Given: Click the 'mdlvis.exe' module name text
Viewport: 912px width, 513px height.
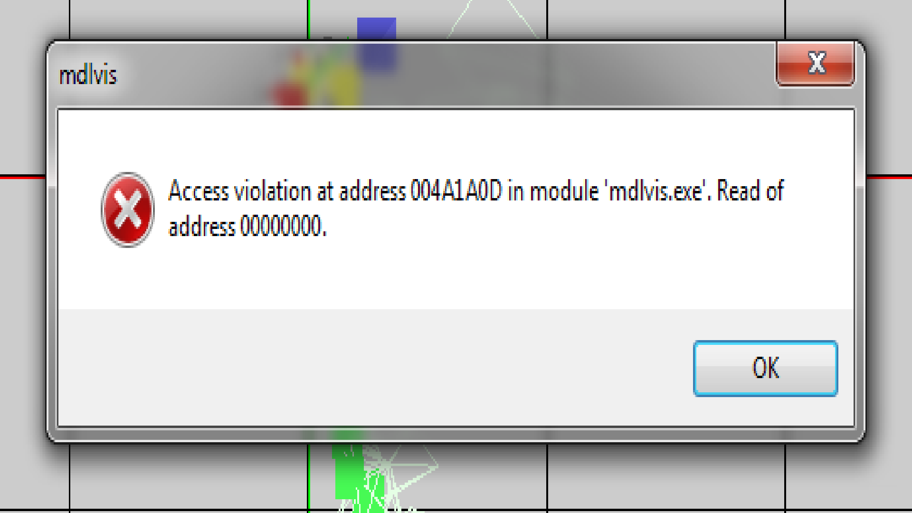Looking at the screenshot, I should click(x=656, y=191).
